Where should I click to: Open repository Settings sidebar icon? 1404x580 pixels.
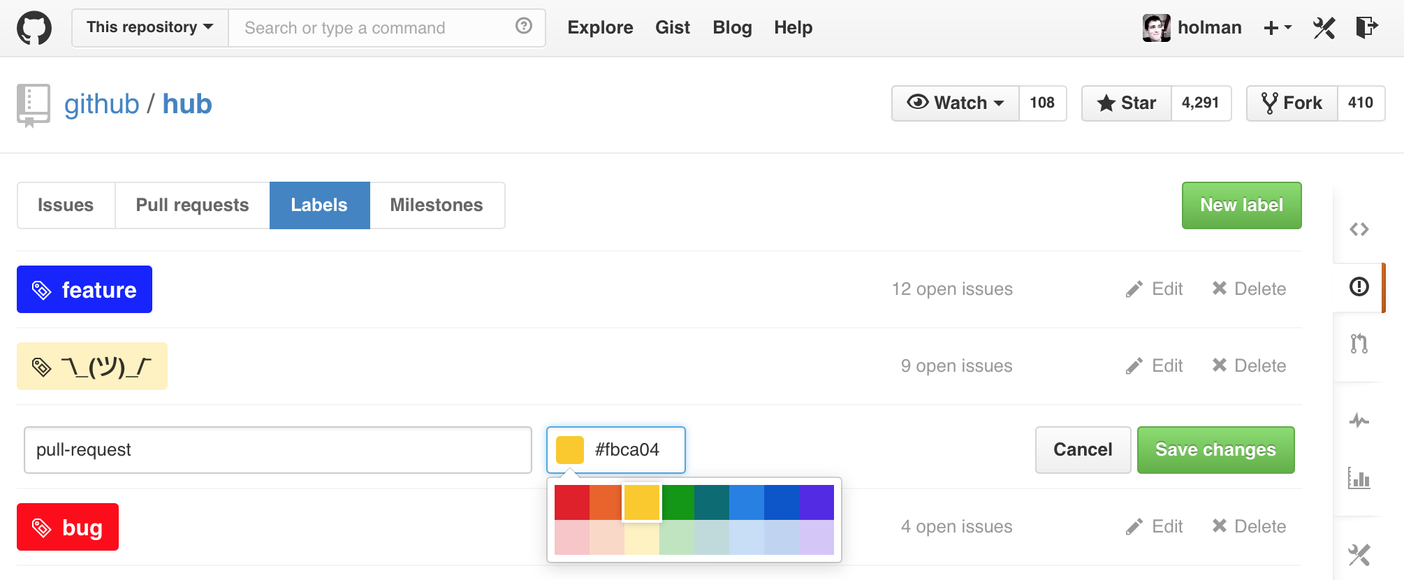[1359, 555]
